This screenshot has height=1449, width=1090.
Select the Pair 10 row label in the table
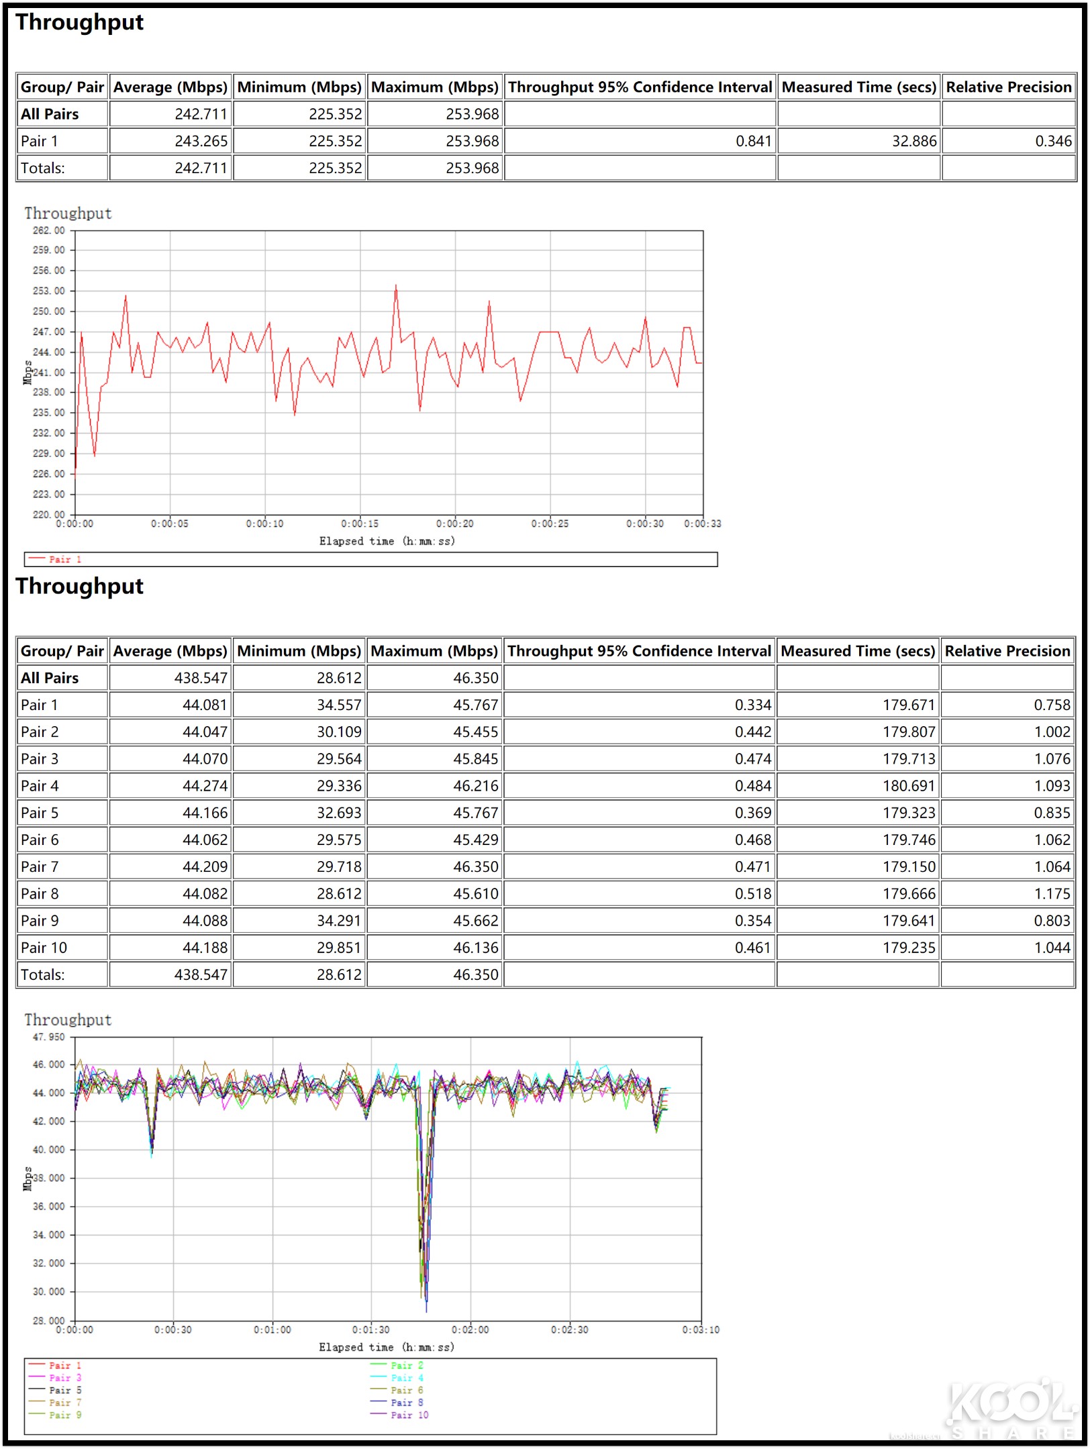[x=44, y=948]
